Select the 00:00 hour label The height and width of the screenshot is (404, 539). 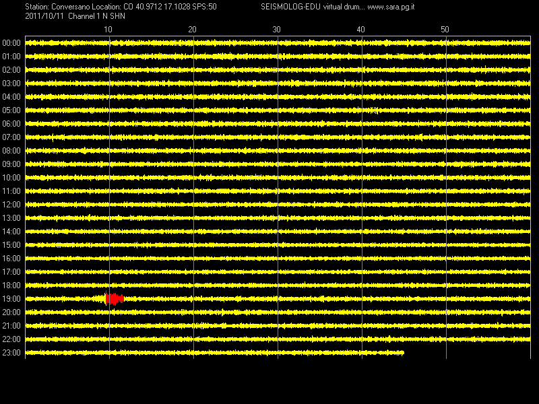(11, 43)
